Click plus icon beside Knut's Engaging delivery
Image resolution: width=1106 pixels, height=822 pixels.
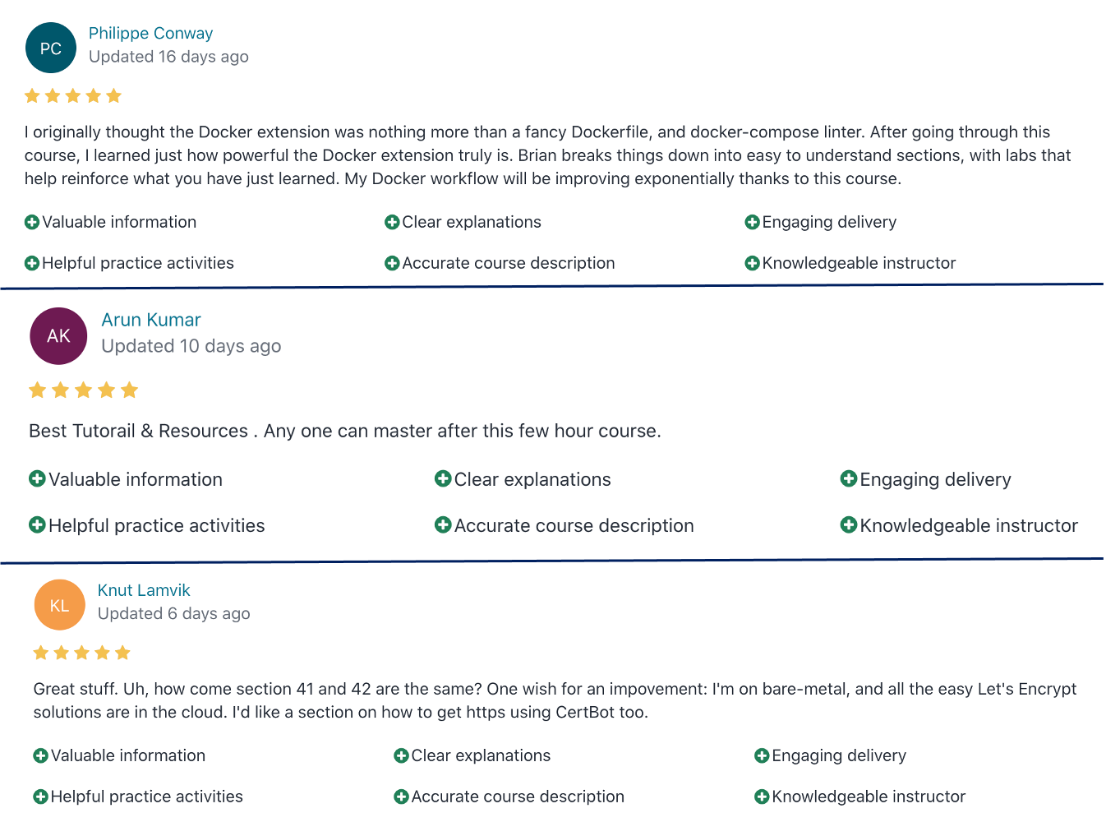[762, 755]
